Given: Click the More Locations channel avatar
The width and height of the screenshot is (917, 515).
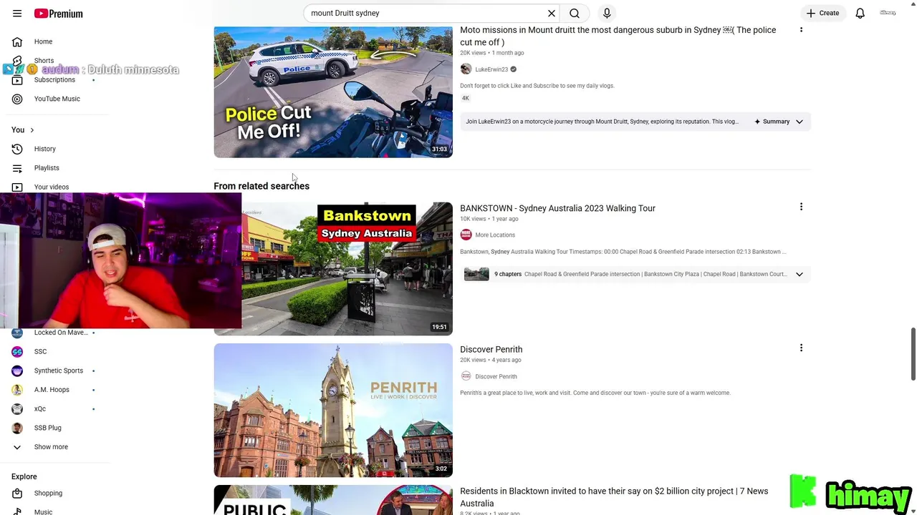Looking at the screenshot, I should pyautogui.click(x=466, y=235).
